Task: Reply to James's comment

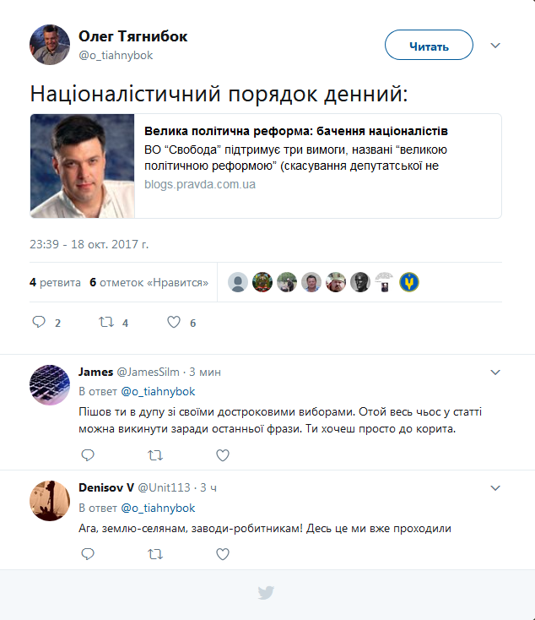Action: (x=88, y=455)
